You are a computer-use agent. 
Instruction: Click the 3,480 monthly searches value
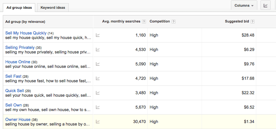141,93
